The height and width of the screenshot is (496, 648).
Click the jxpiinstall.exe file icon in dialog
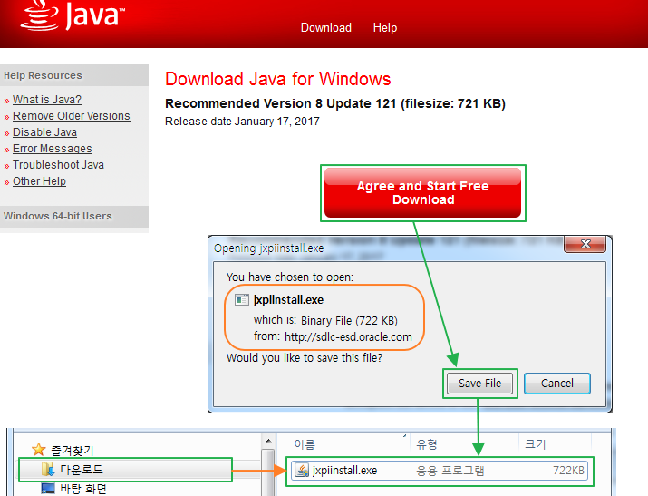(242, 299)
